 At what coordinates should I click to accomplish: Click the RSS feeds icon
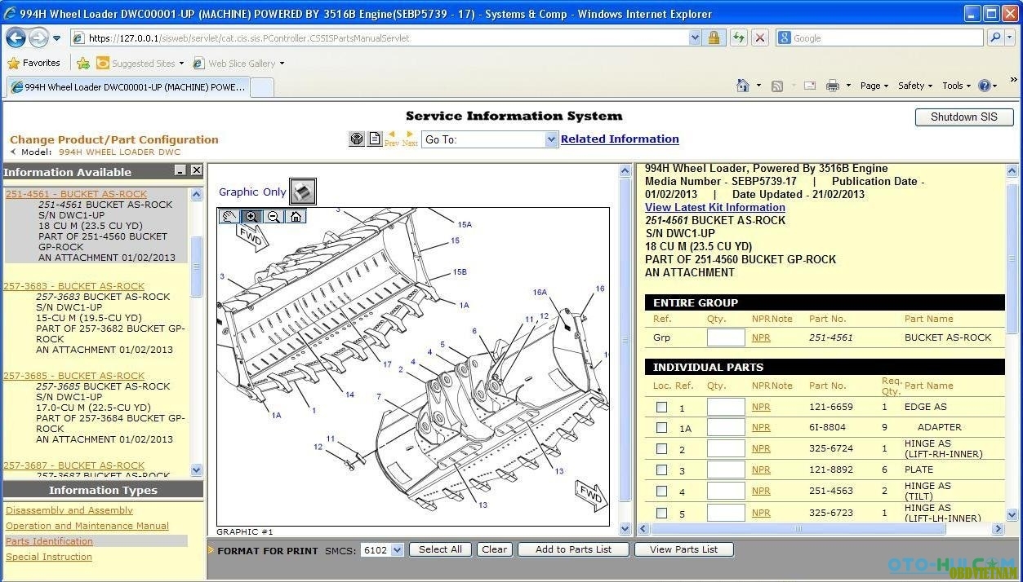[x=777, y=86]
